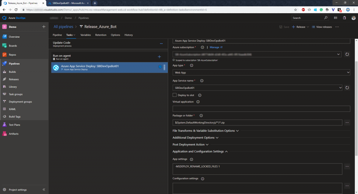Click the Virtual application input field
The height and width of the screenshot is (194, 358).
[261, 109]
